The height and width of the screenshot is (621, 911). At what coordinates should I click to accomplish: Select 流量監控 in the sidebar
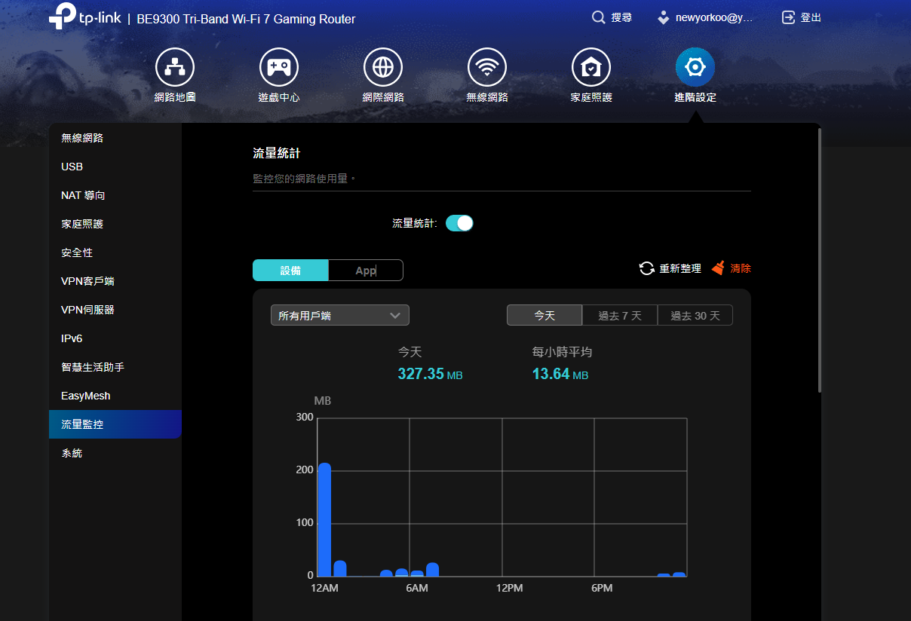click(115, 424)
